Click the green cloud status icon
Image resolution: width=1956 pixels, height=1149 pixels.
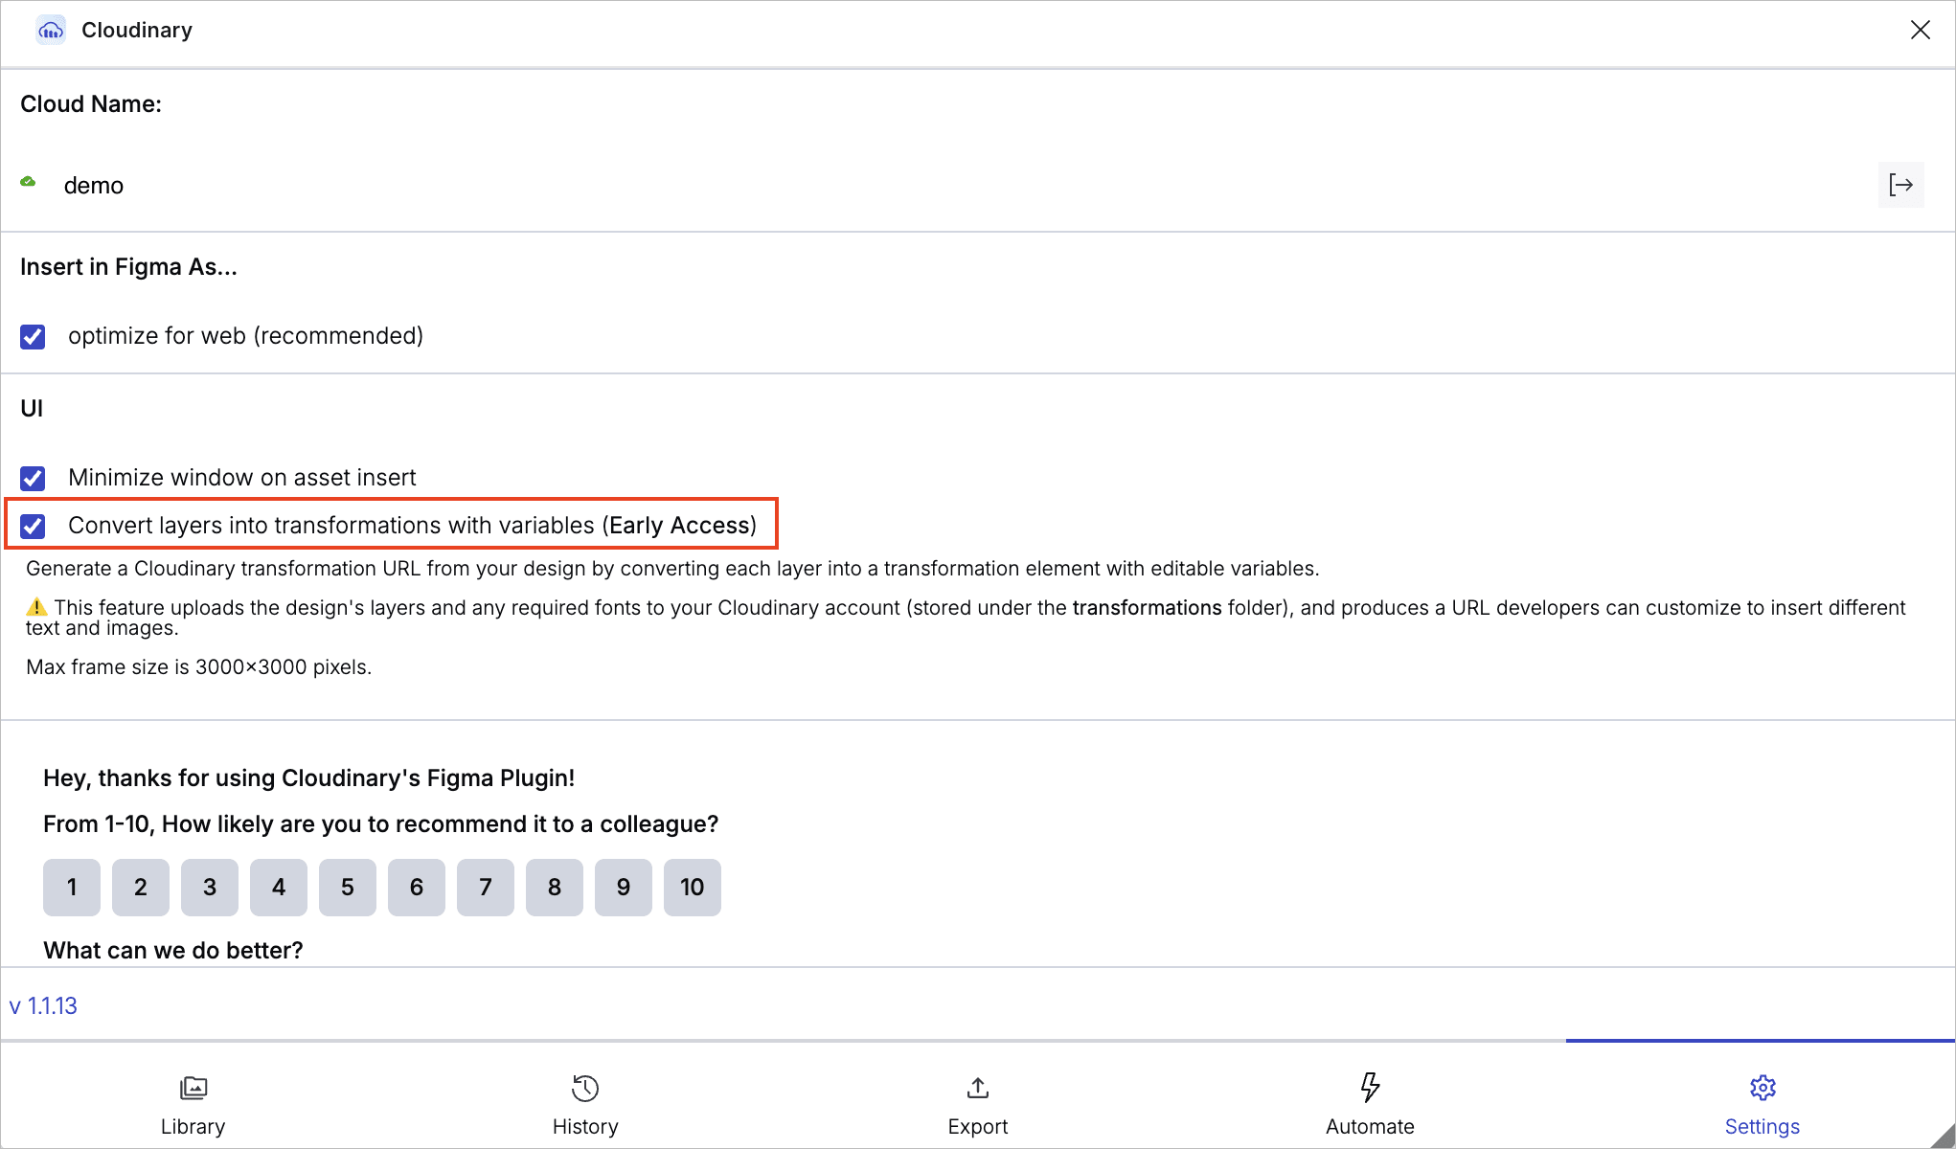(x=29, y=182)
